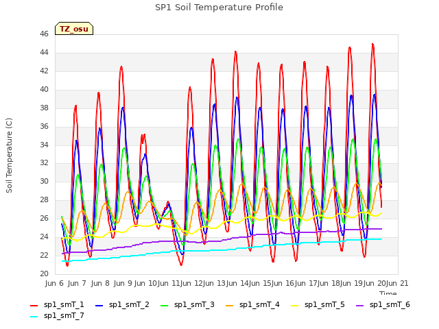Image resolution: width=439 pixels, height=329 pixels.
Task: Click the Jun 14 x-axis label
Action: pos(237,283)
